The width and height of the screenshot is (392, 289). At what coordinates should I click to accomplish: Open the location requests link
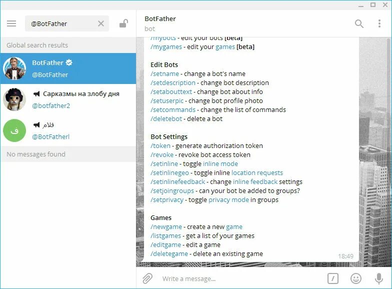click(257, 173)
